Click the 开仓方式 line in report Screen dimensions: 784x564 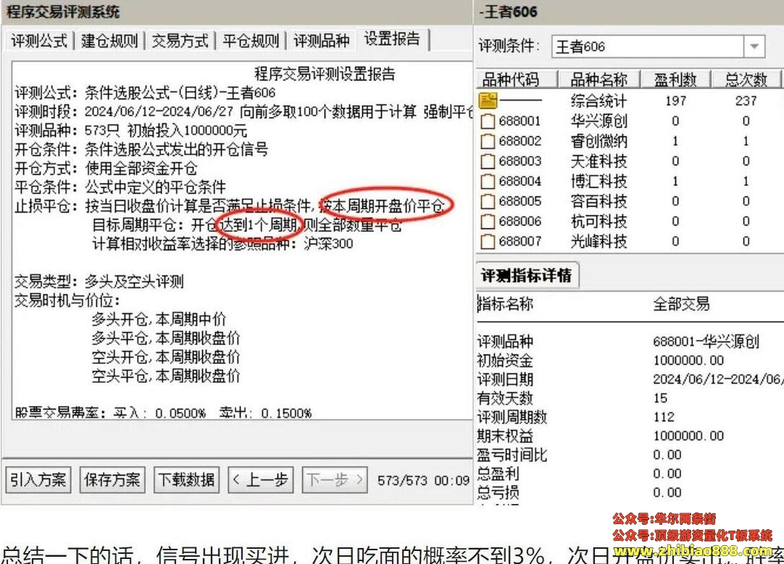[x=106, y=168]
